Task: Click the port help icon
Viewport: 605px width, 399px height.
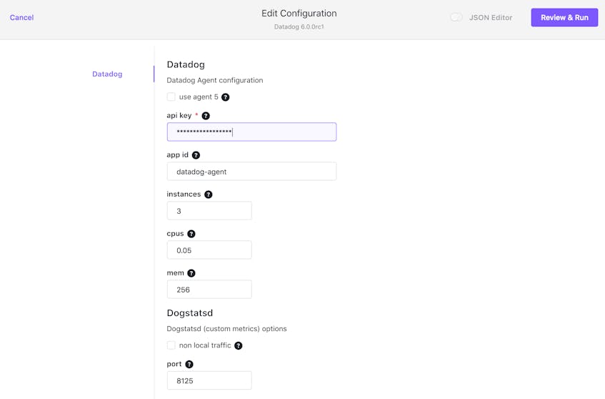Action: point(189,364)
